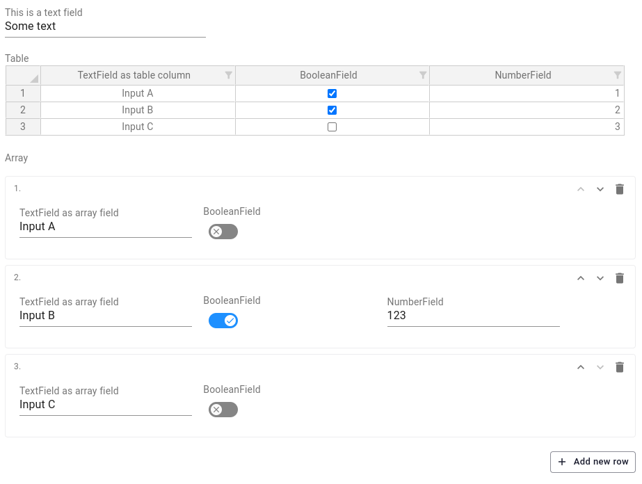Turn on BooleanField toggle in array item 3
Image resolution: width=642 pixels, height=484 pixels.
coord(223,410)
